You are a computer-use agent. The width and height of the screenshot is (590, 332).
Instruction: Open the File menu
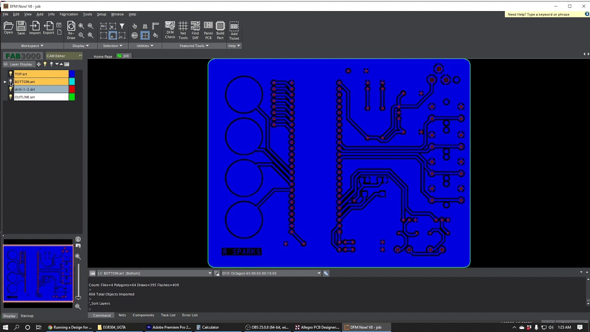pos(6,14)
